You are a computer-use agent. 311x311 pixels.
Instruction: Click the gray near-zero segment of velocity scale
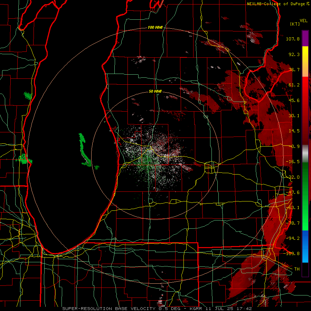point(305,154)
